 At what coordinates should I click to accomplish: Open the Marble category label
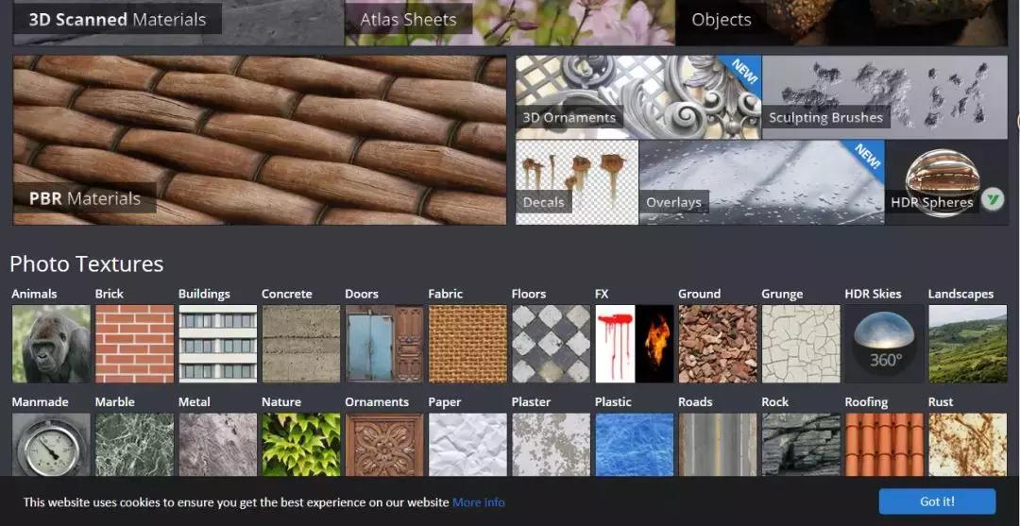click(115, 401)
